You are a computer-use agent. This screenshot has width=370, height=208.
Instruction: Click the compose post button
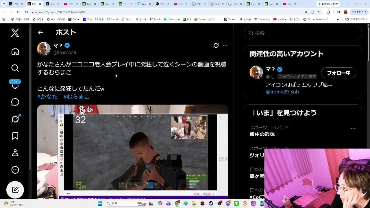point(15,190)
